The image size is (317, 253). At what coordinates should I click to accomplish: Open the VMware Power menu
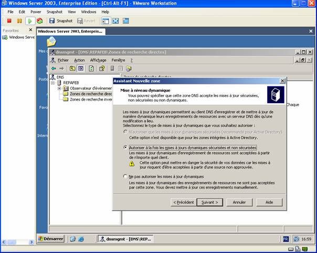pos(36,12)
